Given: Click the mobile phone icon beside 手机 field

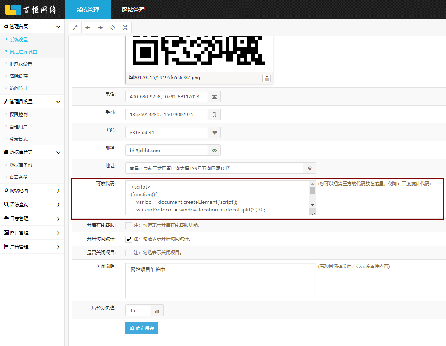Looking at the screenshot, I should coord(215,115).
